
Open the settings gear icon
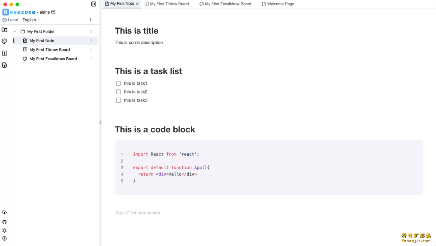[x=4, y=231]
